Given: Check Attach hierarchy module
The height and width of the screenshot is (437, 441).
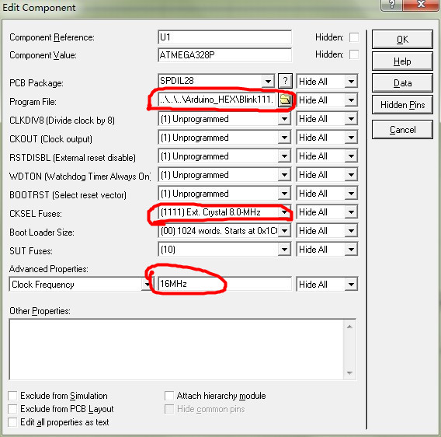Looking at the screenshot, I should point(169,396).
